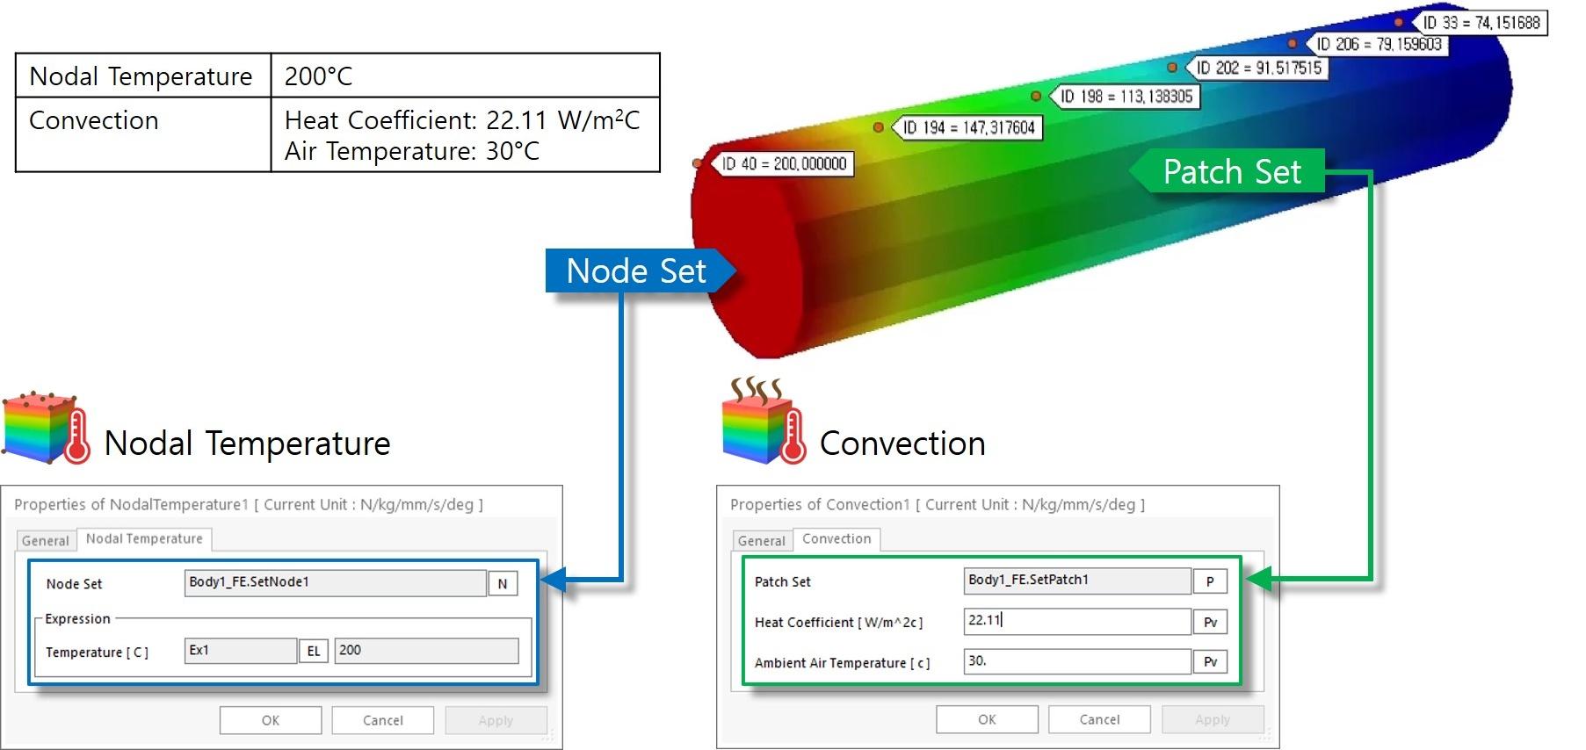Screen dimensions: 1586x750
Task: Cancel the Convection1 properties dialog
Action: click(x=1099, y=719)
